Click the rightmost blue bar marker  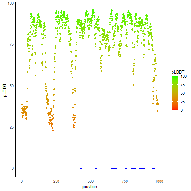click(x=153, y=168)
